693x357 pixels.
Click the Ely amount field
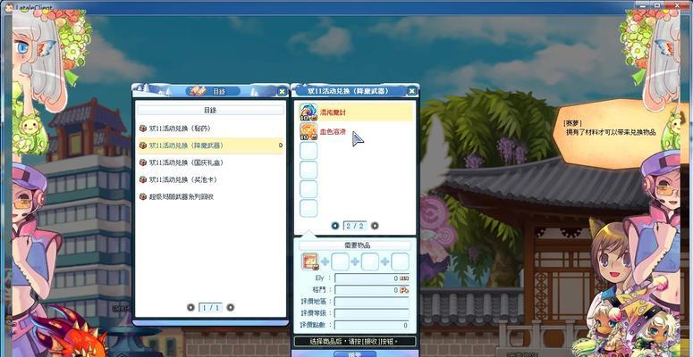[372, 278]
